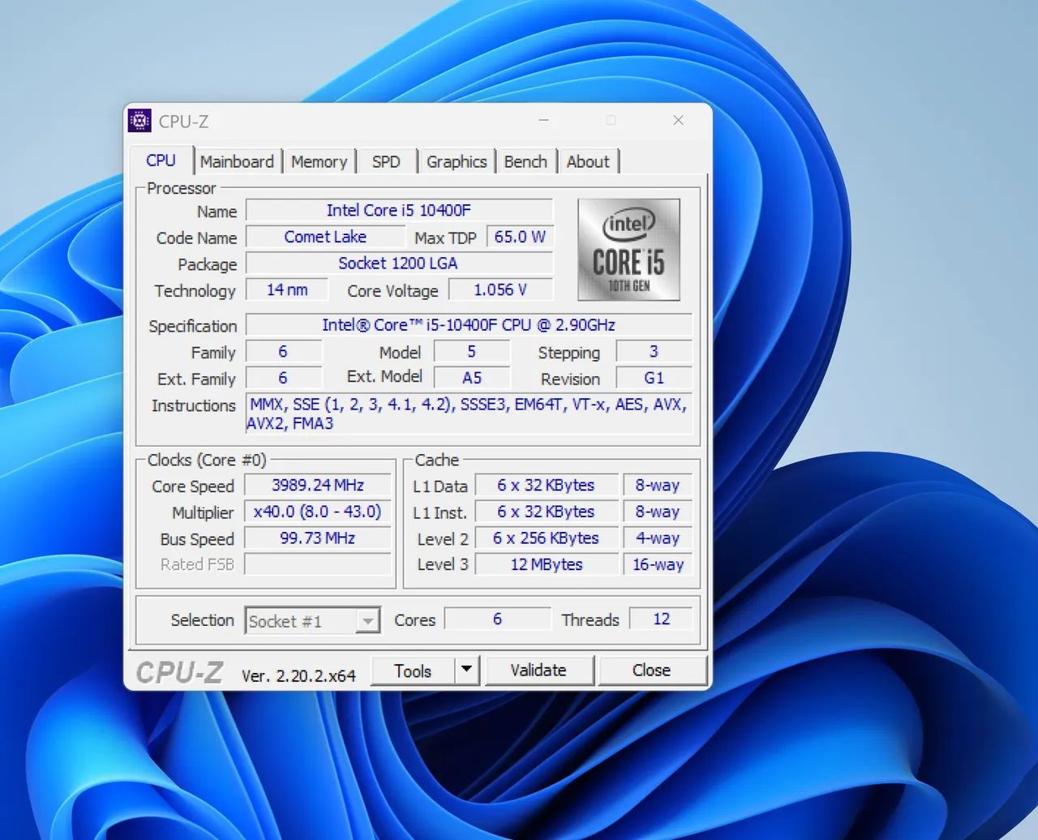1038x840 pixels.
Task: Click the Ext. Family value field
Action: click(283, 378)
